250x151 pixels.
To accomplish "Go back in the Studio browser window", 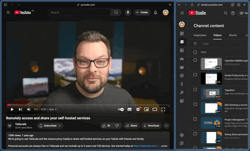I will [179, 5].
